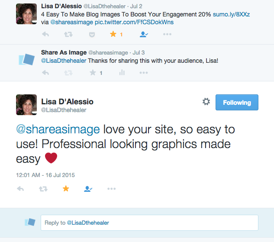
Task: Reply to Share As Image tweet
Action: tap(45, 72)
